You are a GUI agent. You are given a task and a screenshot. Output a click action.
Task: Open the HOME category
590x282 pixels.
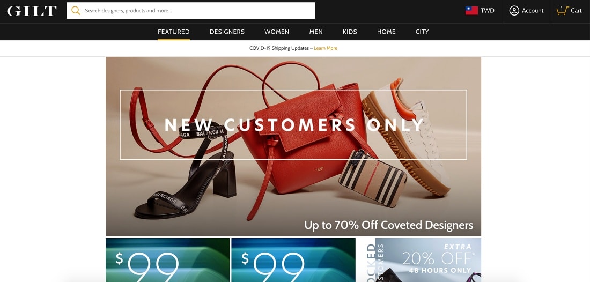click(x=386, y=32)
